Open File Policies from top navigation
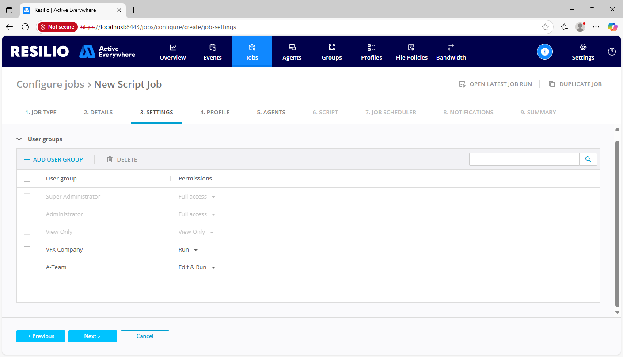623x357 pixels. pyautogui.click(x=411, y=52)
